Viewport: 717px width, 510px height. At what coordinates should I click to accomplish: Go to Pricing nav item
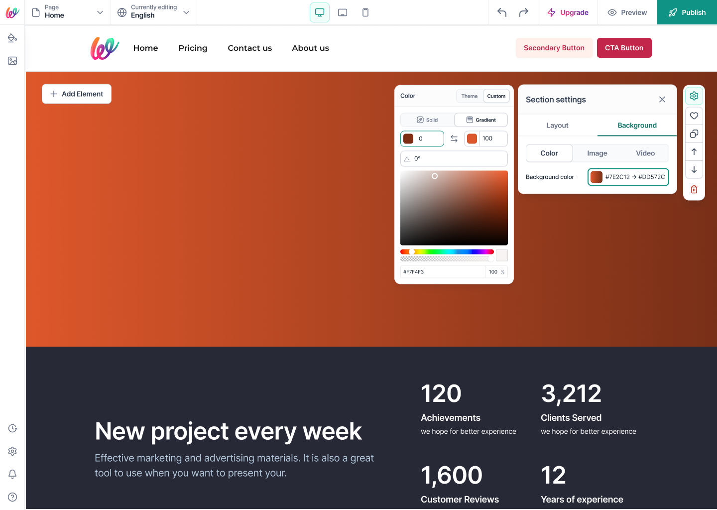(x=193, y=48)
